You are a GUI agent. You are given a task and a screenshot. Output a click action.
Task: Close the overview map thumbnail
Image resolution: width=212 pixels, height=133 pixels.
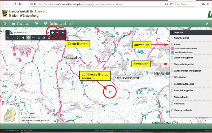pyautogui.click(x=17, y=106)
